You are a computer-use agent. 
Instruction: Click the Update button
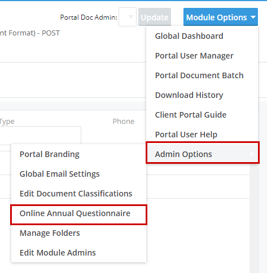tap(155, 17)
